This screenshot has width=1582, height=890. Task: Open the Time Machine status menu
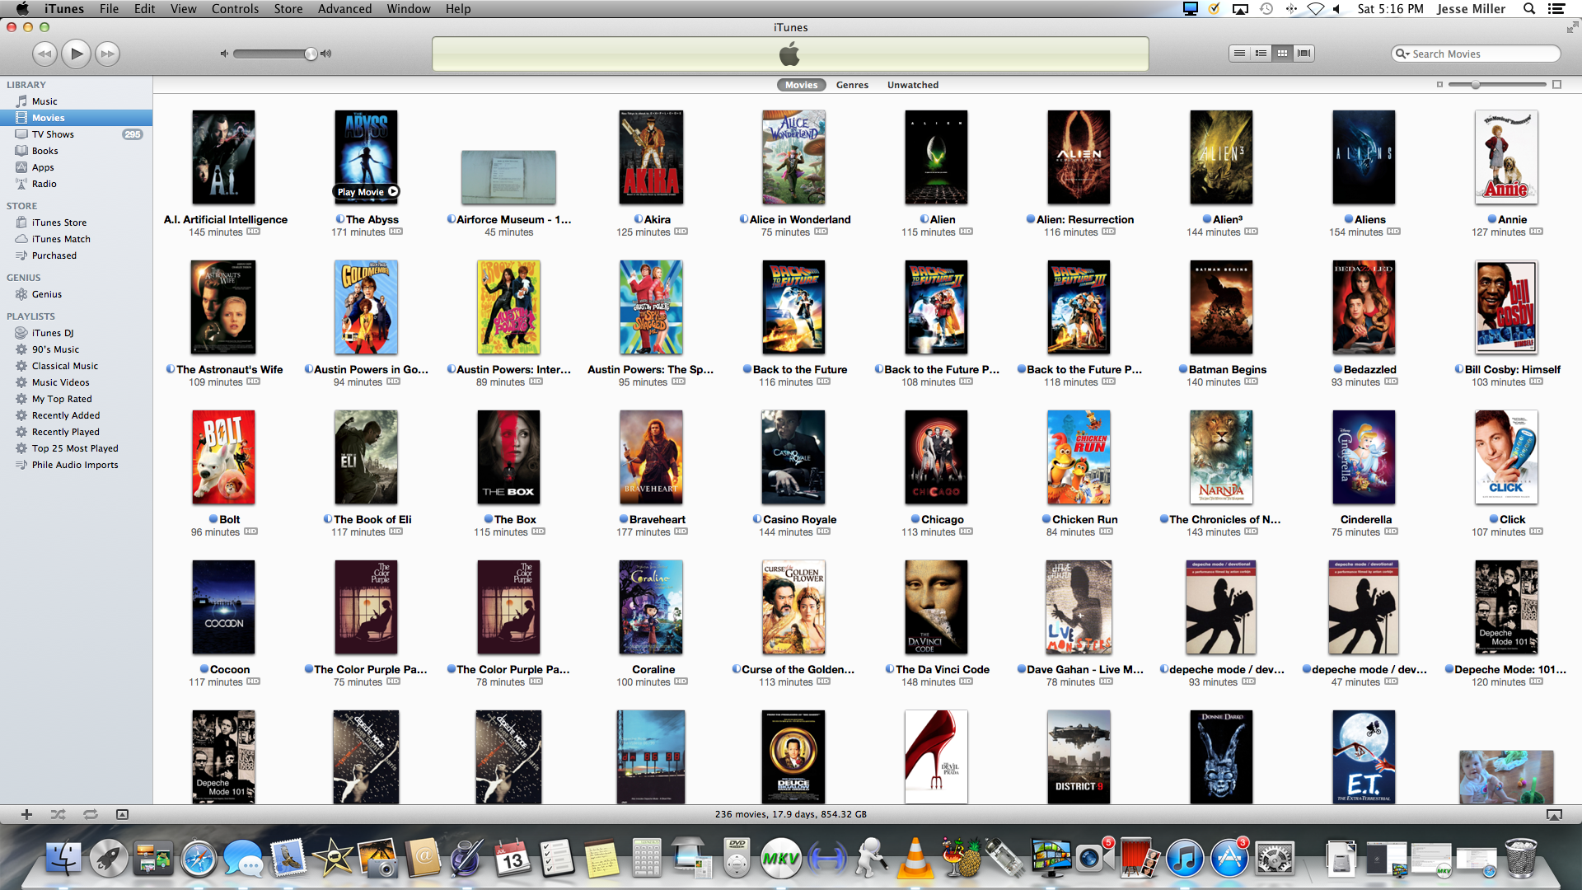point(1266,9)
